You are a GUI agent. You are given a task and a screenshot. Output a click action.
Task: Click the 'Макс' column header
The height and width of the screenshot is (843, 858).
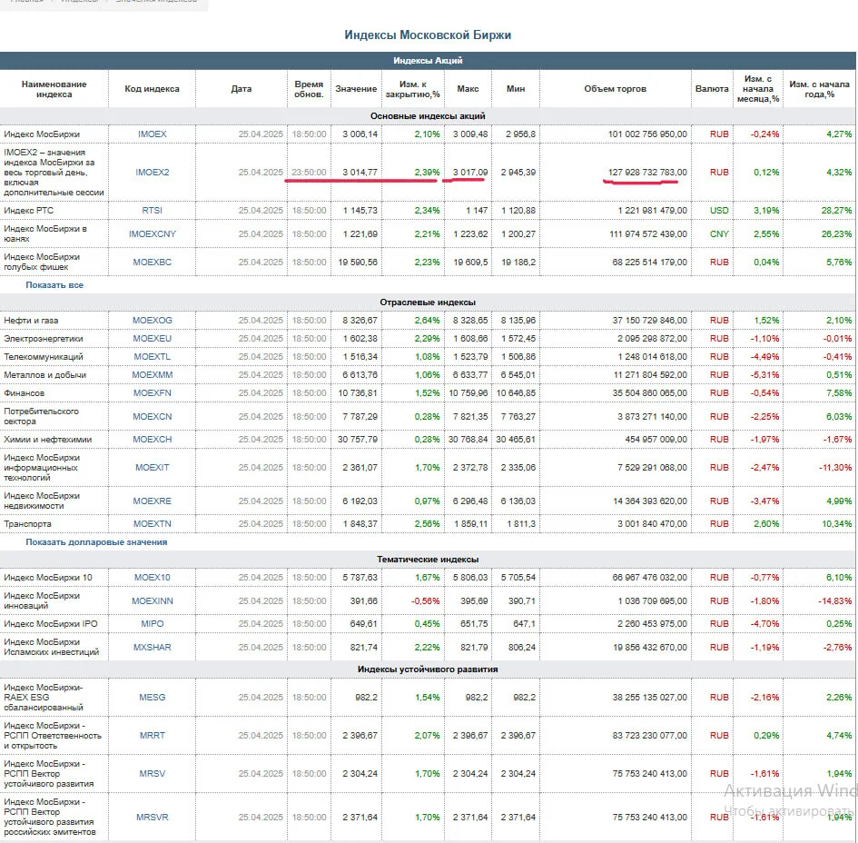468,89
